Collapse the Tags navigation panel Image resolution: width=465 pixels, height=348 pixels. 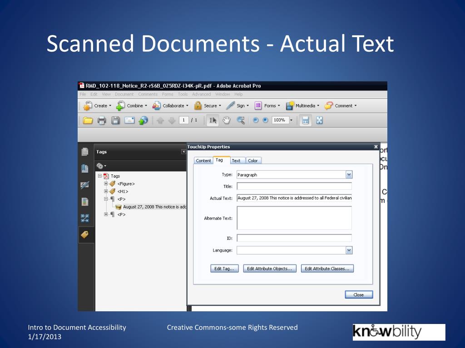click(183, 152)
